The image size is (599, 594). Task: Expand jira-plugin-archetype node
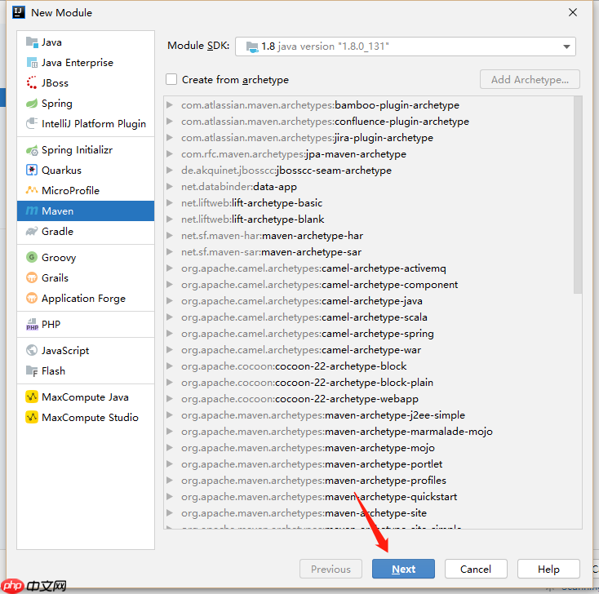pyautogui.click(x=170, y=138)
